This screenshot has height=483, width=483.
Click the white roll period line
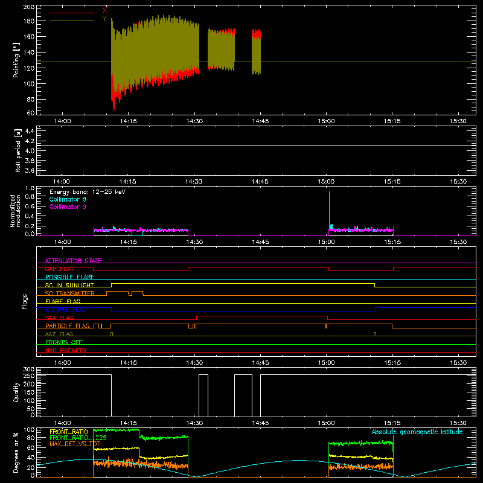pos(256,145)
